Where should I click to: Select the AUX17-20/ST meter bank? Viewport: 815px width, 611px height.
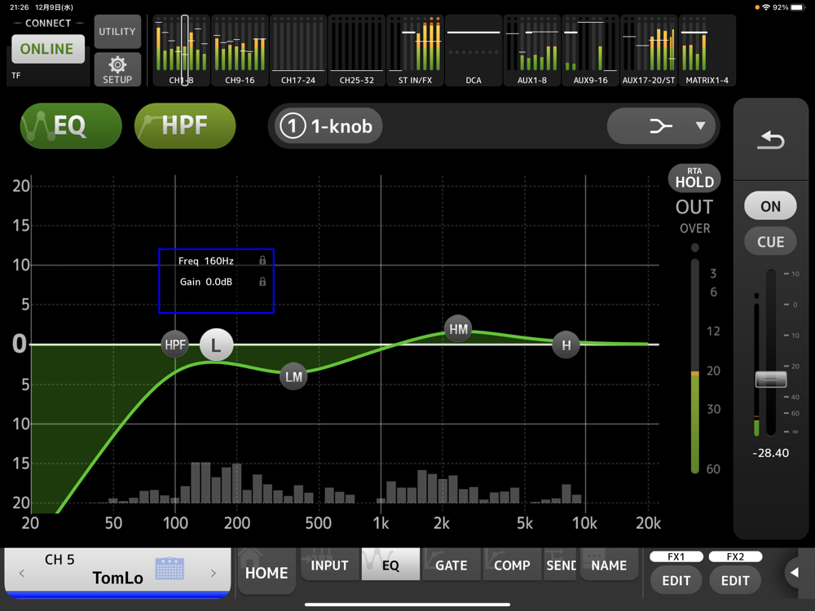(649, 50)
